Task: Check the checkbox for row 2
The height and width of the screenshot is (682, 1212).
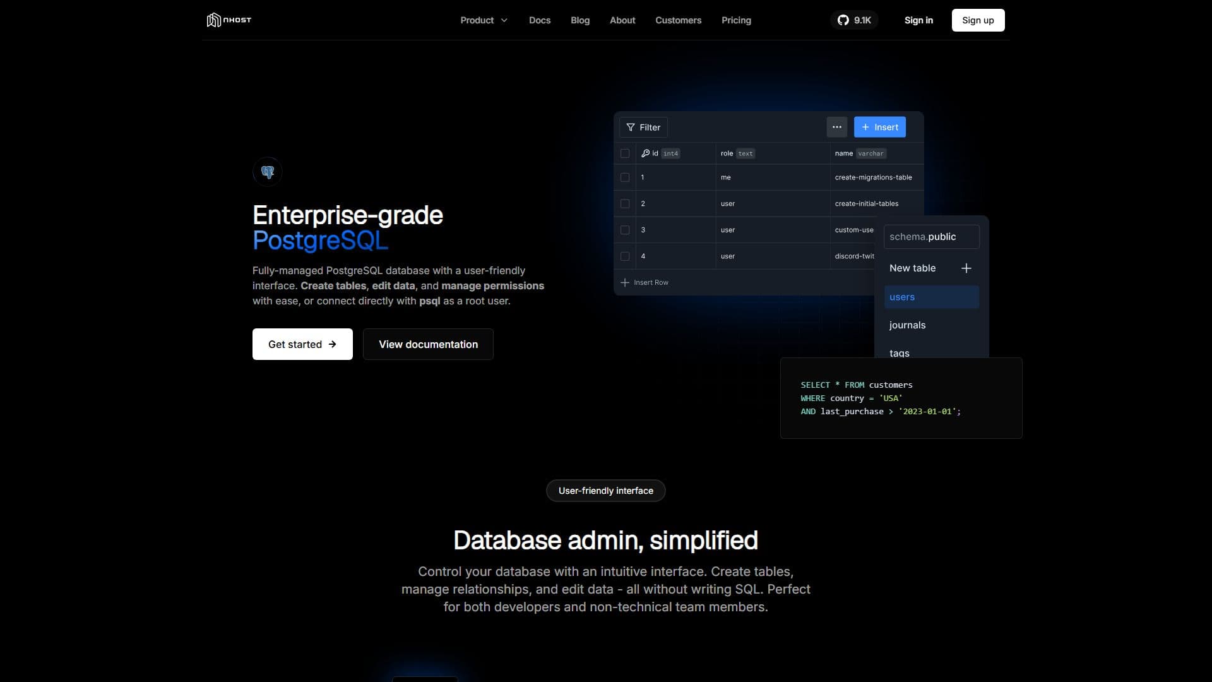Action: tap(625, 204)
